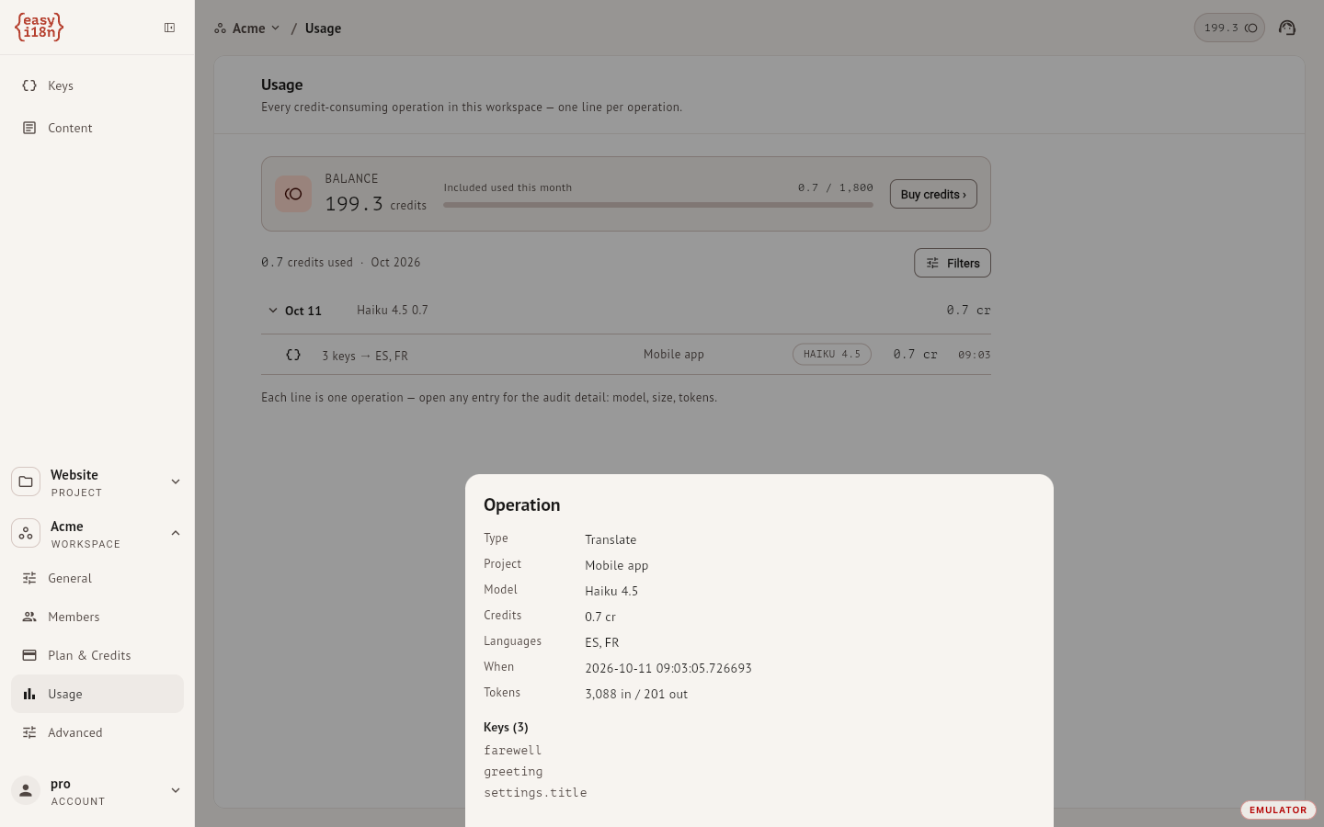The image size is (1324, 827).
Task: Collapse the sidebar panel toggle icon
Action: [x=170, y=28]
